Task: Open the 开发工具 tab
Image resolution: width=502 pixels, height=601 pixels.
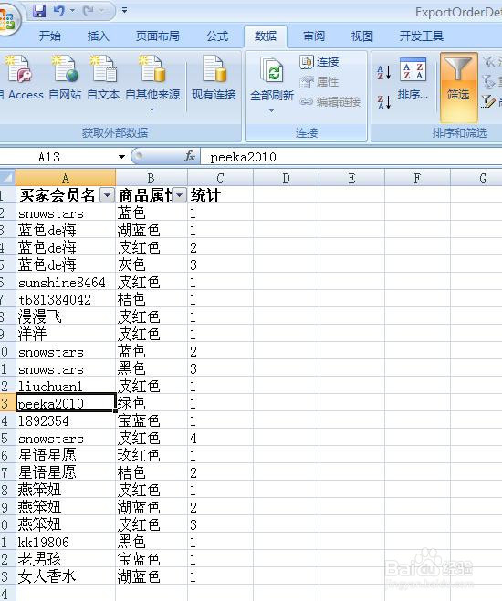Action: (421, 36)
